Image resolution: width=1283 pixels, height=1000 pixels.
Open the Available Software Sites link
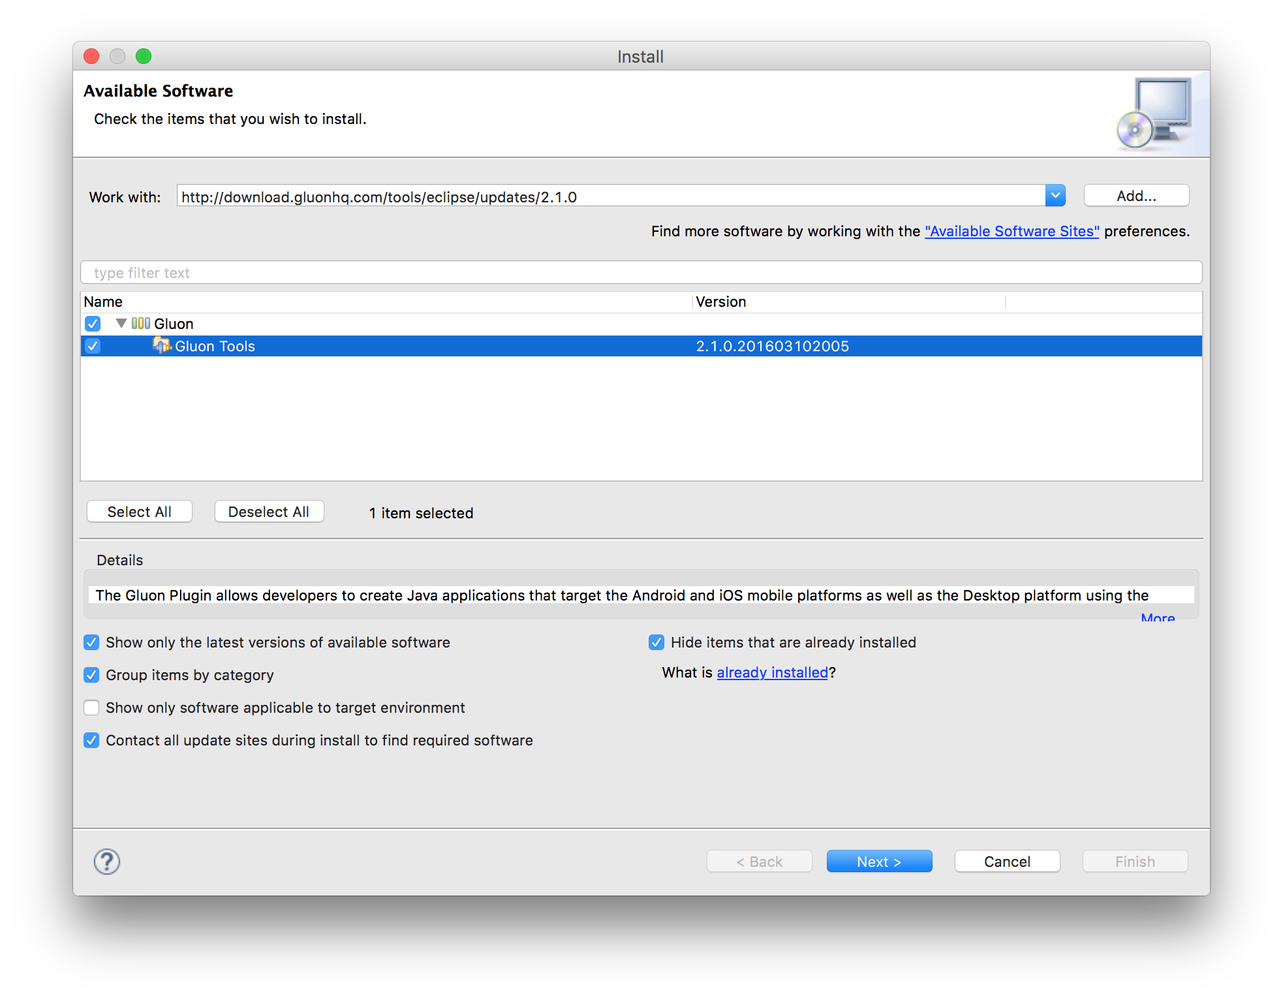pos(1012,231)
